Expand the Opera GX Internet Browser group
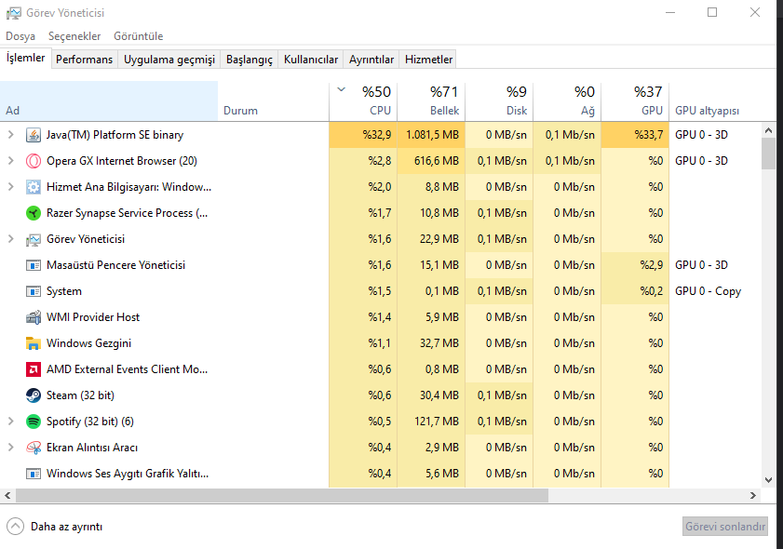This screenshot has height=549, width=783. [11, 161]
